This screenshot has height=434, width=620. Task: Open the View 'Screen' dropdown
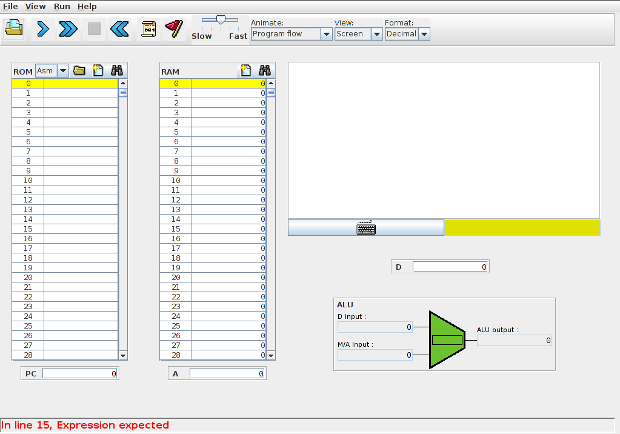click(376, 34)
